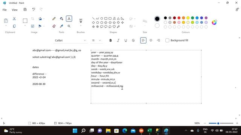Click the Paste clipboard icon
This screenshot has width=241, height=135.
pyautogui.click(x=6, y=21)
